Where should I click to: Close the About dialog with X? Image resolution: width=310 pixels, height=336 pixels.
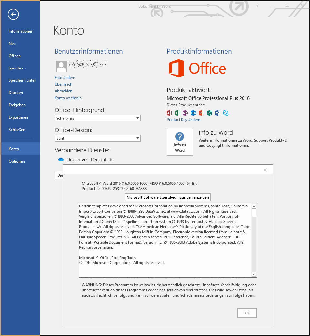point(265,170)
